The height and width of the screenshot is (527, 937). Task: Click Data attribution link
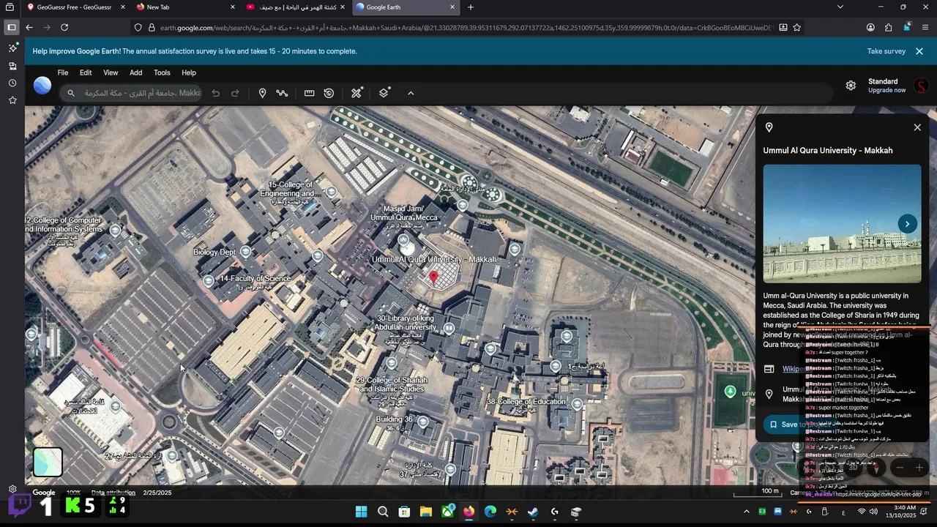pyautogui.click(x=113, y=493)
